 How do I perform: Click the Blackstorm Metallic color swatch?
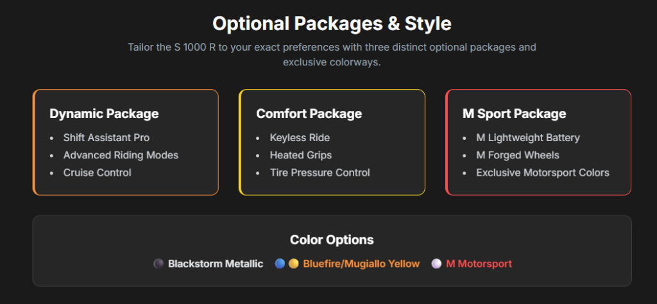pos(158,264)
